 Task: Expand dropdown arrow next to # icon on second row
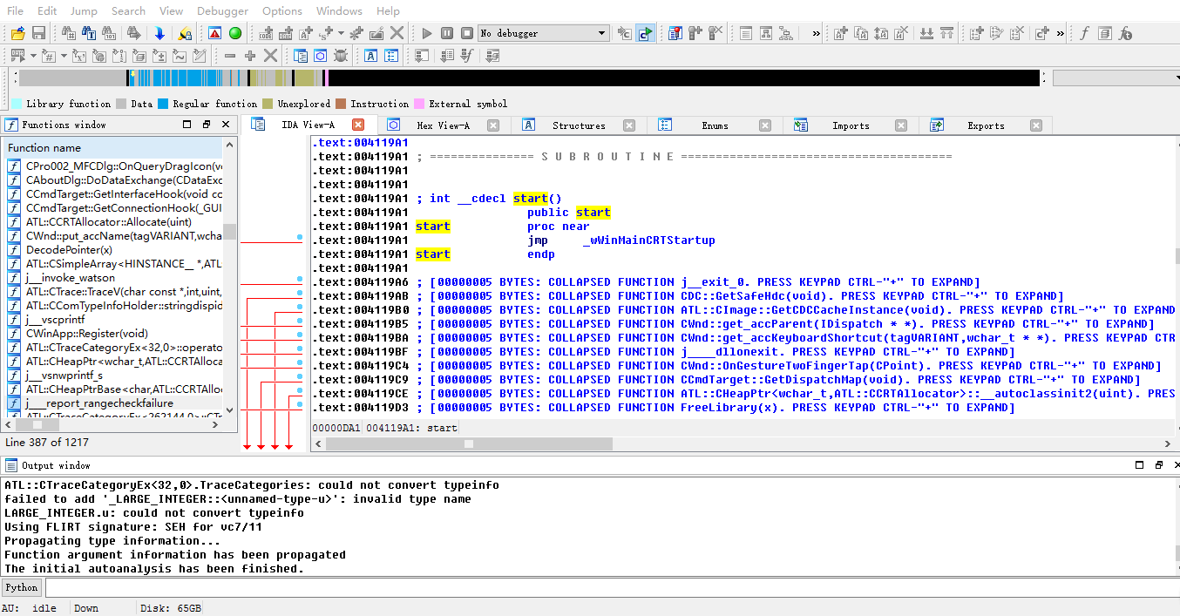click(63, 56)
